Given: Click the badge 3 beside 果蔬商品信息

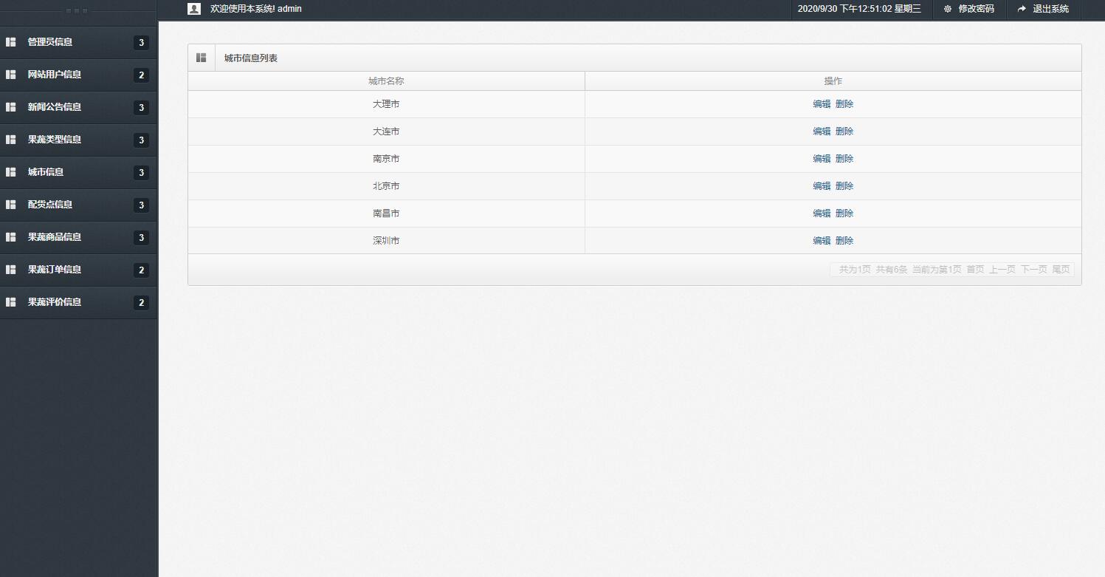Looking at the screenshot, I should [x=141, y=238].
